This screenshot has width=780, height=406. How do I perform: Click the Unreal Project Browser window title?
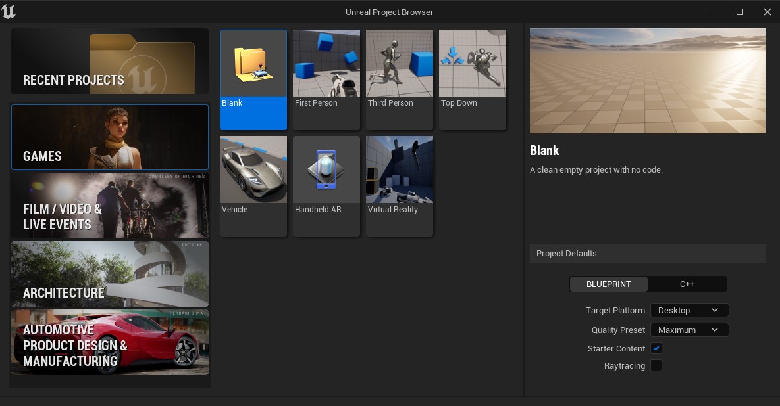point(390,12)
